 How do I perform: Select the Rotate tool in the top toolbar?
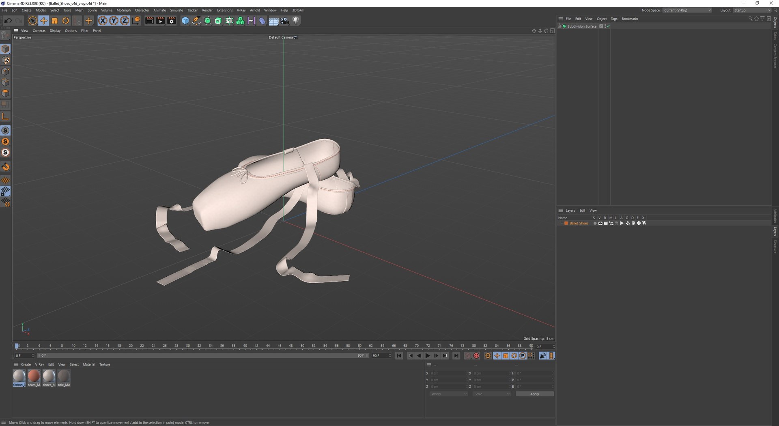click(x=66, y=21)
